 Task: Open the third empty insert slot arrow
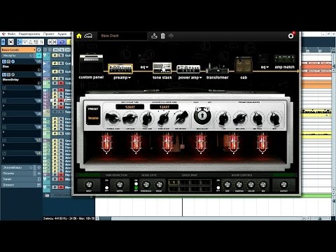pyautogui.click(x=3, y=92)
